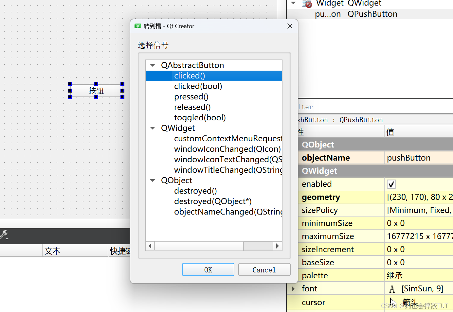Select windowIconTextChanged signal
This screenshot has height=312, width=453.
[x=228, y=160]
